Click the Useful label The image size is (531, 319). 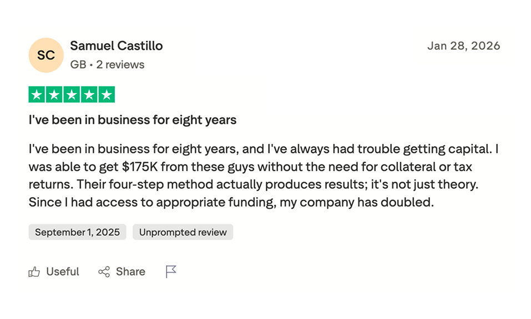coord(63,272)
